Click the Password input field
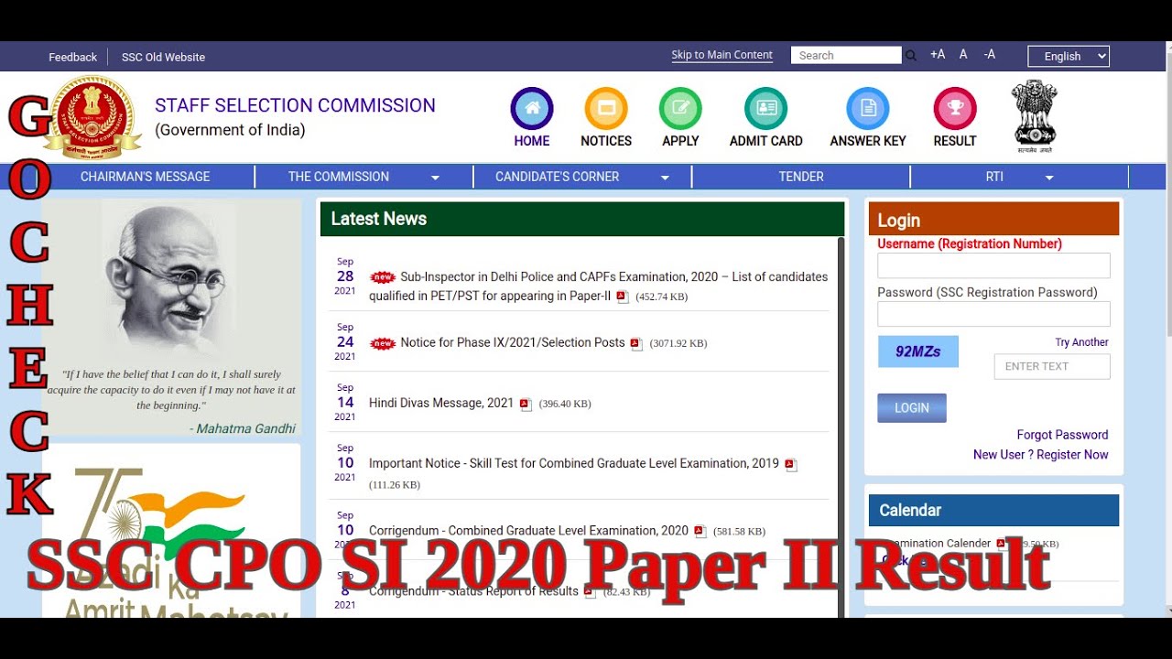Image resolution: width=1172 pixels, height=659 pixels. click(993, 314)
